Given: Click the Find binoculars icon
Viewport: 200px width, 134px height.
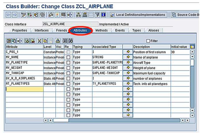Looking at the screenshot, I should tap(65, 41).
